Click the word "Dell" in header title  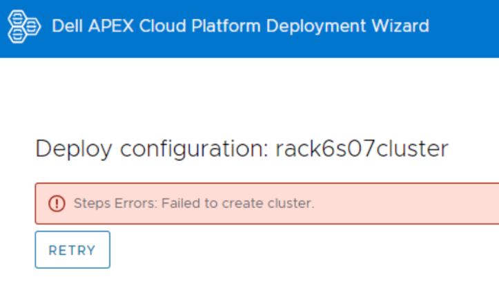pyautogui.click(x=66, y=27)
